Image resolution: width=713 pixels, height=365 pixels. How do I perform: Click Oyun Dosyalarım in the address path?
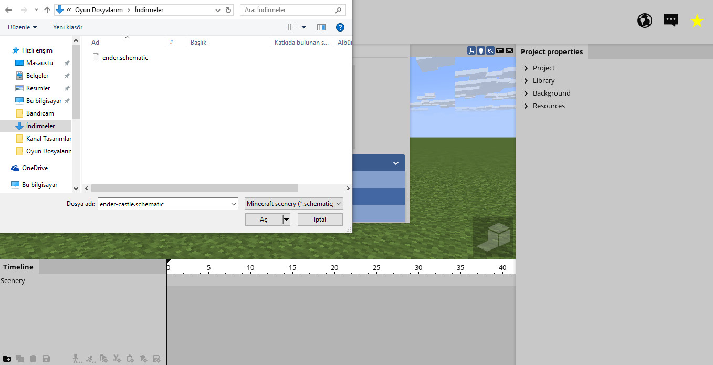tap(99, 10)
